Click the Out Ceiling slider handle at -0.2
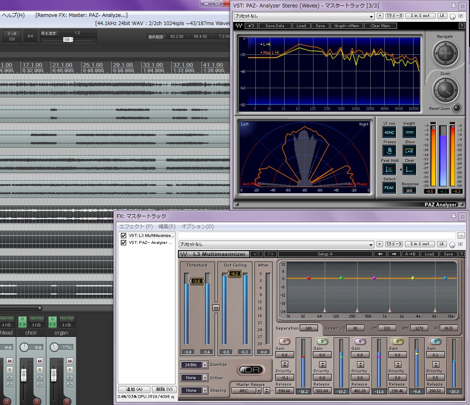This screenshot has height=405, width=470. click(235, 274)
